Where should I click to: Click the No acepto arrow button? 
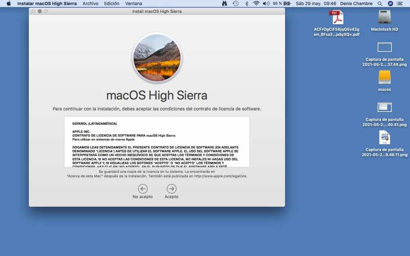(x=143, y=189)
